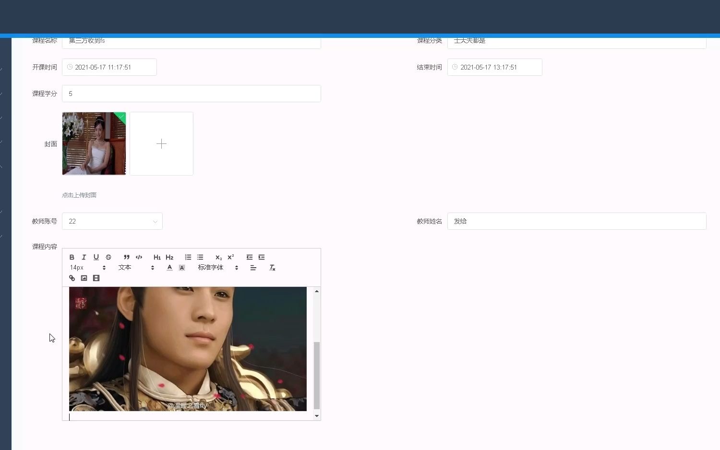Apply subscript formatting
720x450 pixels.
[x=218, y=257]
